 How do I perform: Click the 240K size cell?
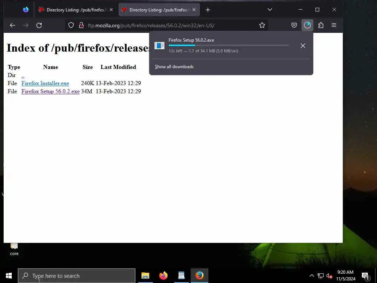coord(88,83)
